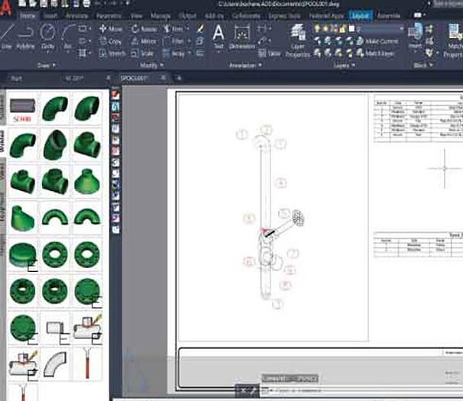The height and width of the screenshot is (401, 463).
Task: Pick the green 90-degree elbow fitting
Action: (57, 109)
